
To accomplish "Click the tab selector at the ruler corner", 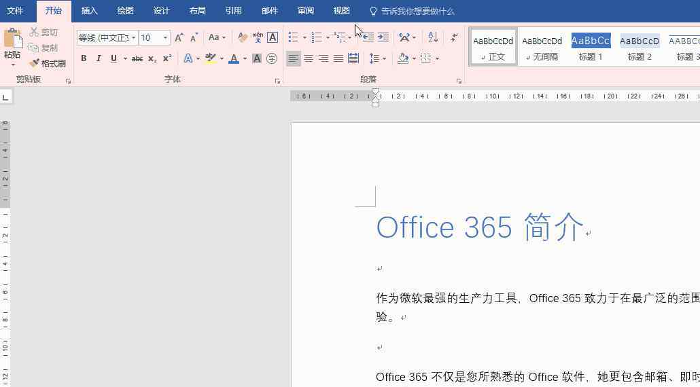I will (6, 96).
